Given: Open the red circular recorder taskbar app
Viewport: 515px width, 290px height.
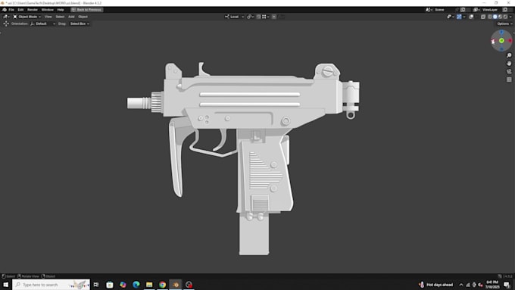Looking at the screenshot, I should point(189,285).
